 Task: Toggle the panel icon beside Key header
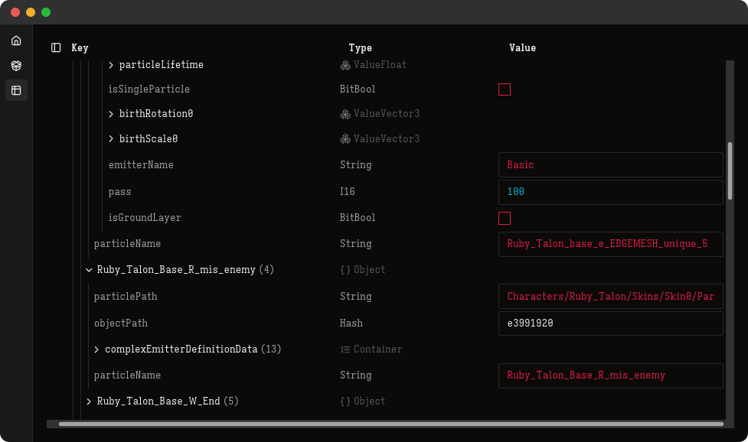click(56, 47)
